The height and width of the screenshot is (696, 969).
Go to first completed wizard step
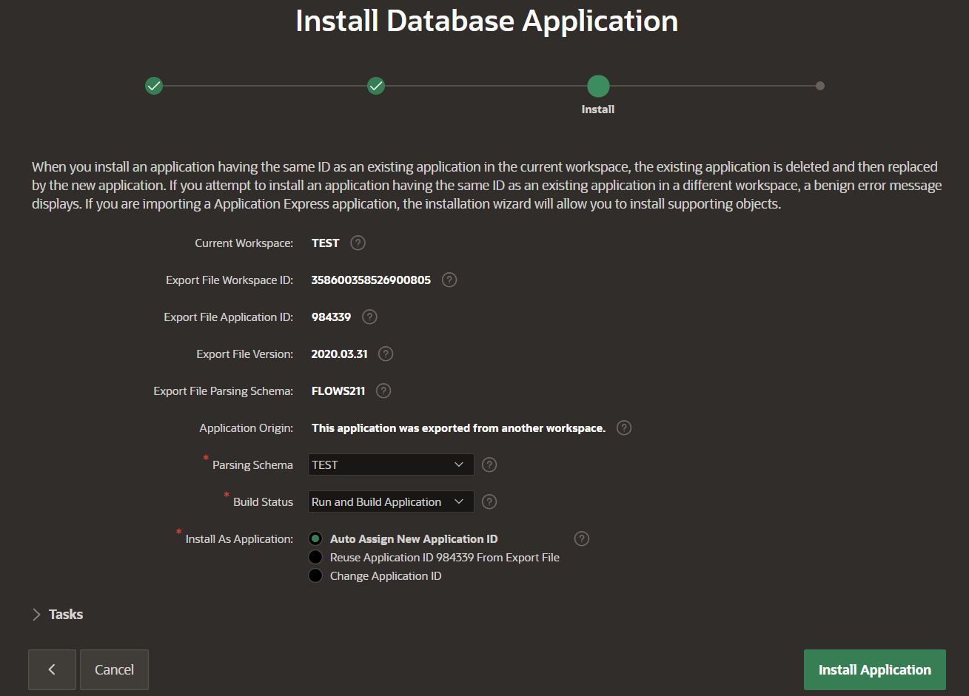pos(154,86)
